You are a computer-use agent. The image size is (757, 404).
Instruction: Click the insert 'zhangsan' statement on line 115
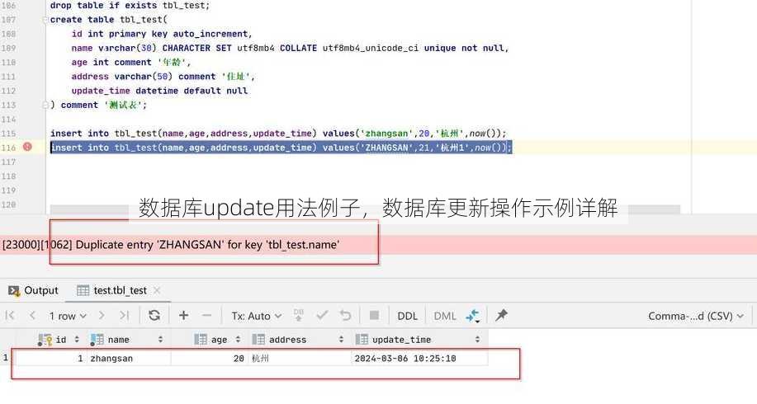pyautogui.click(x=278, y=134)
